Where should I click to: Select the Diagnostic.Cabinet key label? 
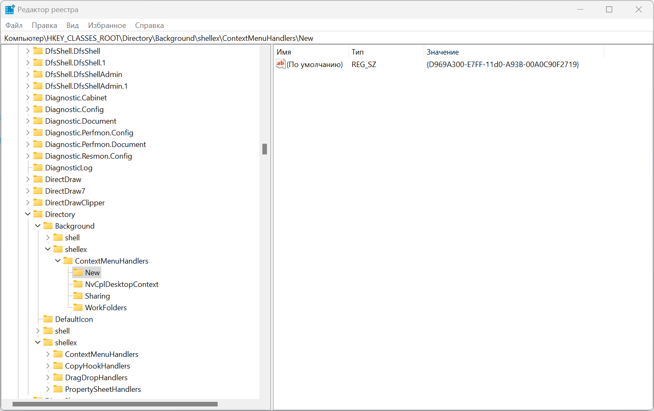tap(76, 97)
